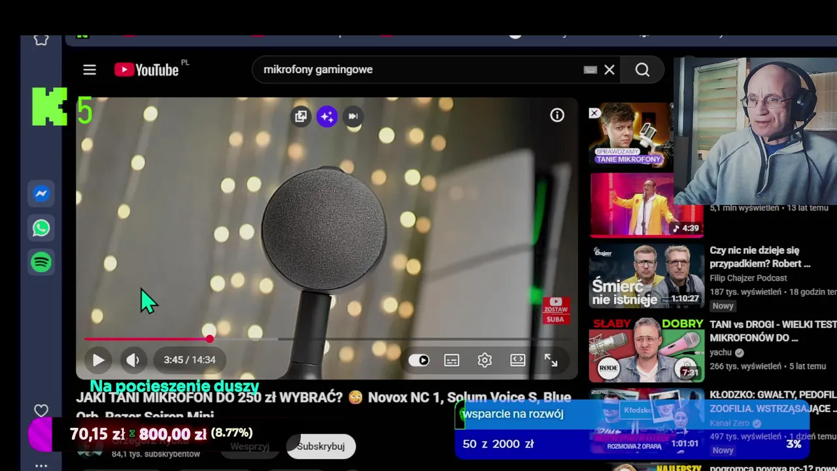The image size is (837, 471).
Task: Mute the video volume
Action: click(x=133, y=360)
